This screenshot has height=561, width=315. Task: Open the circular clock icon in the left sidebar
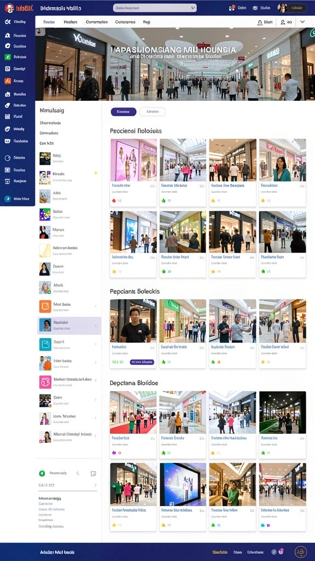pos(7,158)
